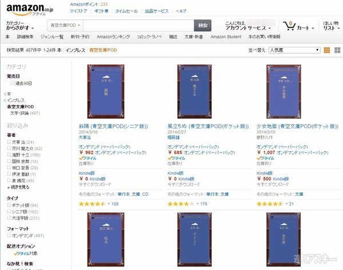Open 少女地獄 star rating popup arrow
The image size is (343, 270).
tap(286, 204)
